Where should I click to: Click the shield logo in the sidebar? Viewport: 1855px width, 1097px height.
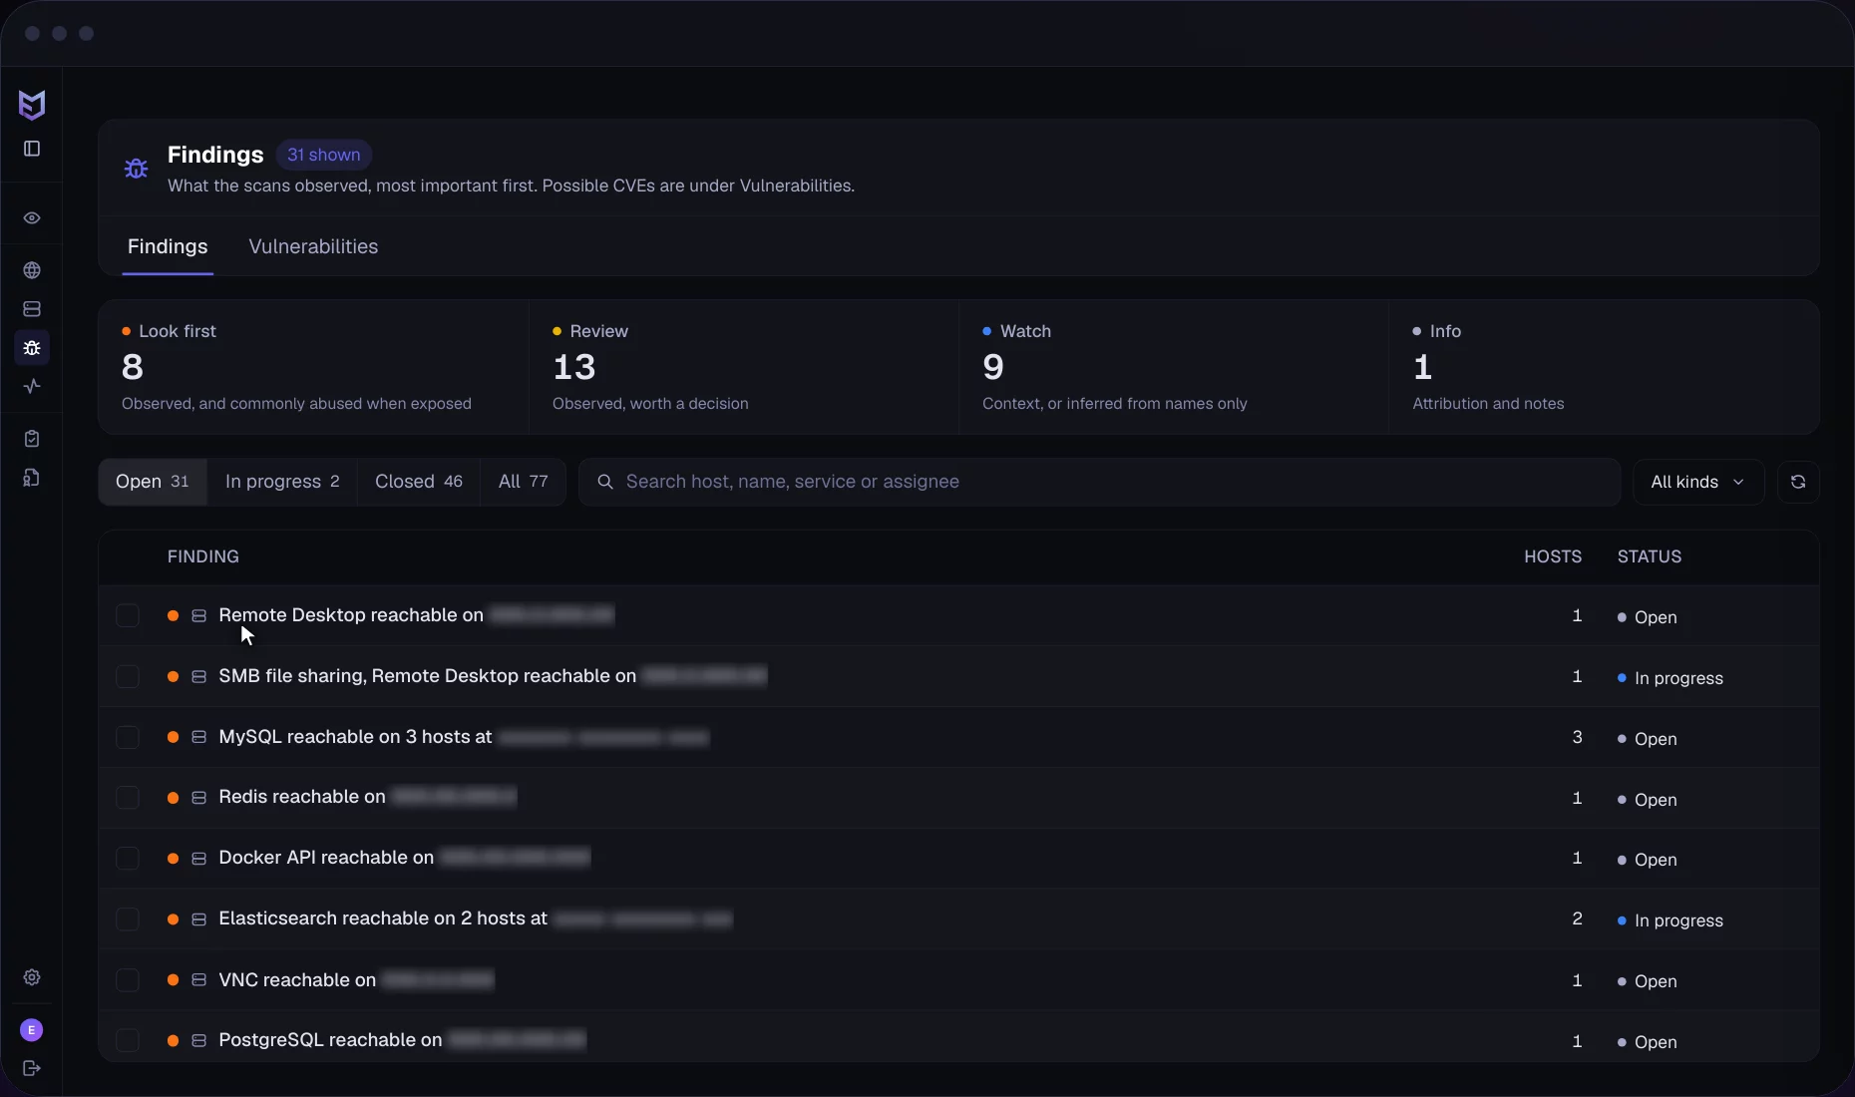coord(32,105)
